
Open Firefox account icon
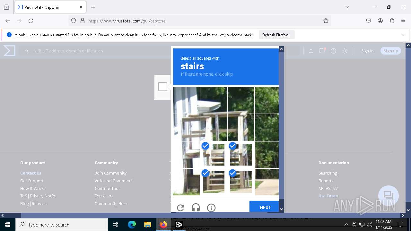pyautogui.click(x=380, y=21)
